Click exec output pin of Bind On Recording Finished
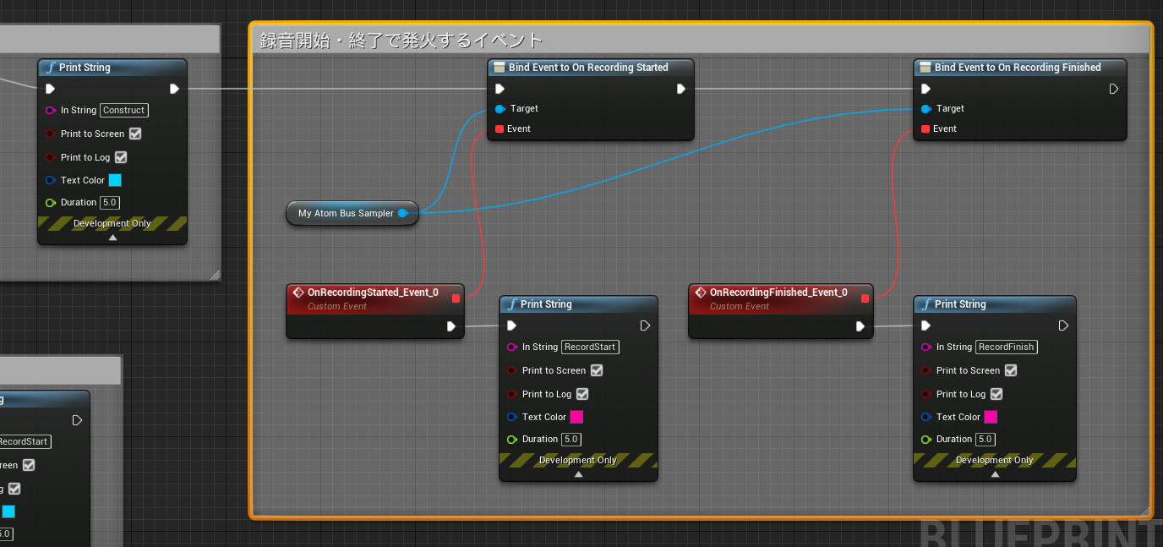 [1114, 89]
